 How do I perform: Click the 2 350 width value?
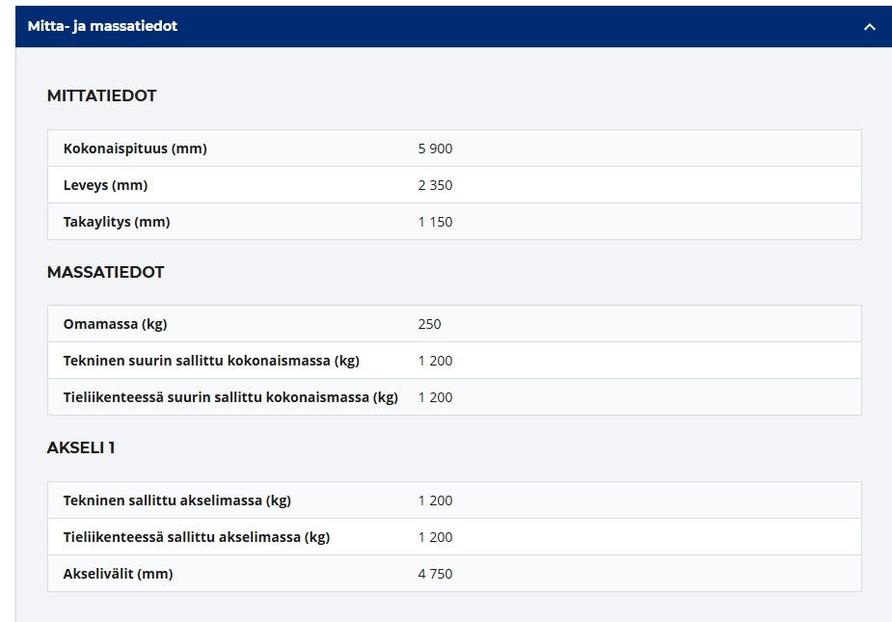click(435, 185)
